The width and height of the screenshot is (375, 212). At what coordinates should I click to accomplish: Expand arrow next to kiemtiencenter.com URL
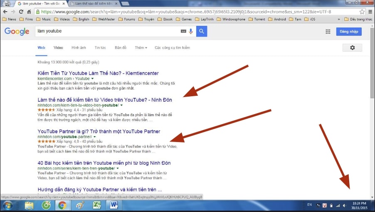(x=93, y=79)
